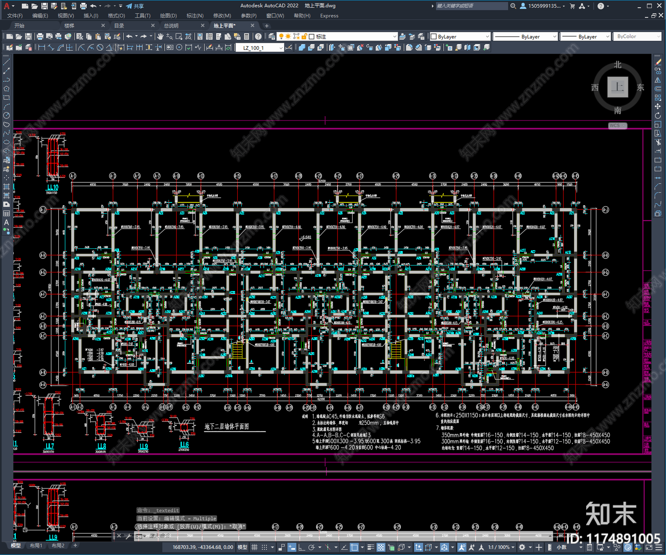Open the 格式(O) menu
Screen dimensions: 666x555
[x=116, y=16]
